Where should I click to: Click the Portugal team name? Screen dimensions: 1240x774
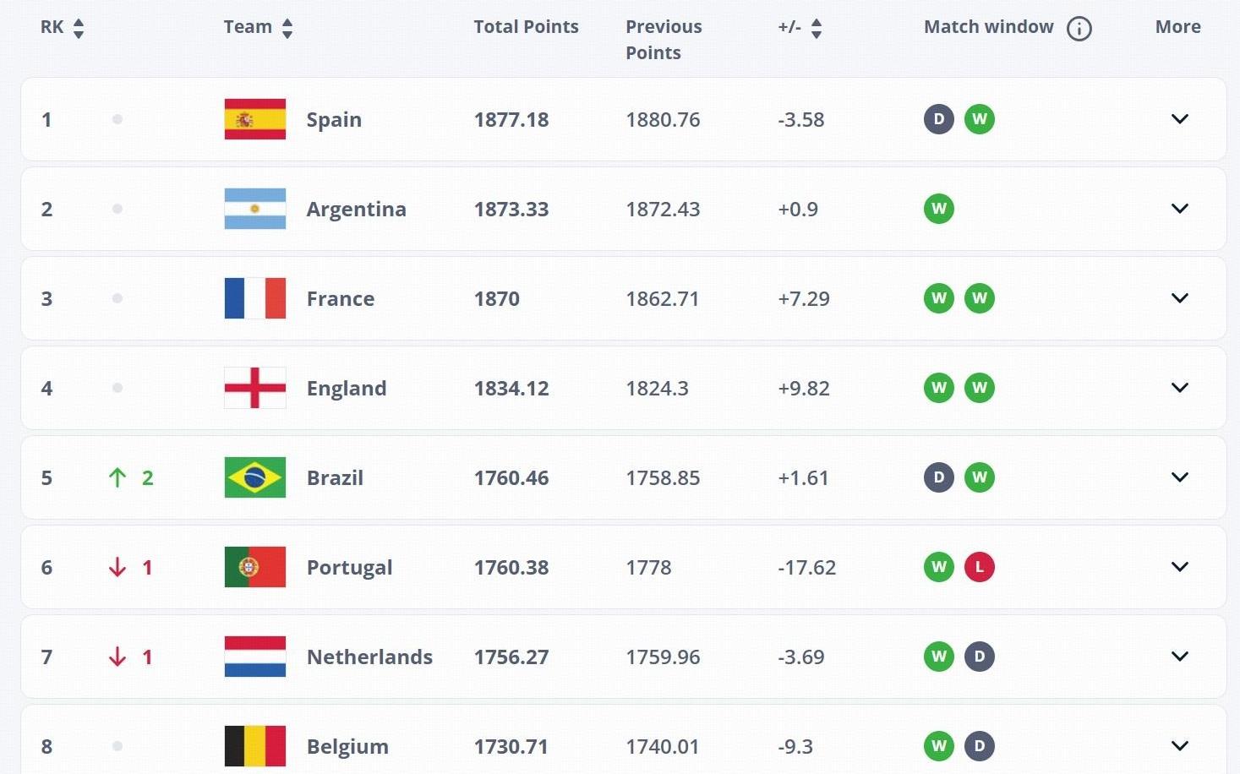tap(349, 567)
